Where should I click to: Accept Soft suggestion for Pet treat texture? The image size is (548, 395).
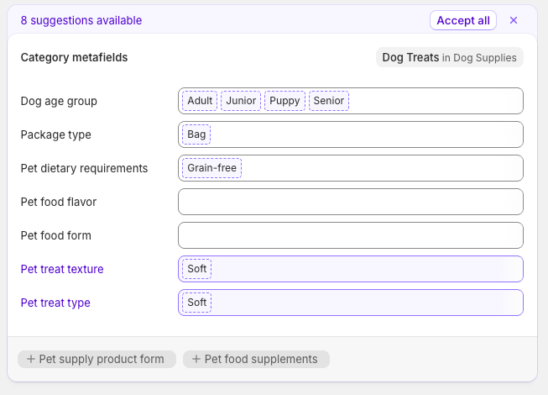pyautogui.click(x=196, y=269)
